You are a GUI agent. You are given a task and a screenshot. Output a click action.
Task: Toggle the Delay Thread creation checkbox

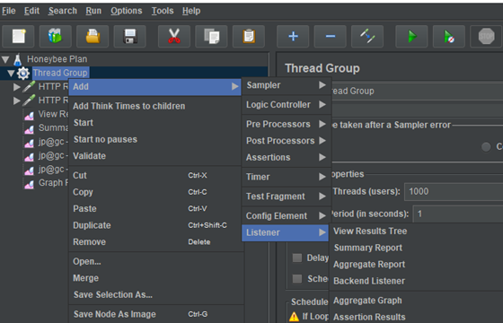[x=297, y=258]
